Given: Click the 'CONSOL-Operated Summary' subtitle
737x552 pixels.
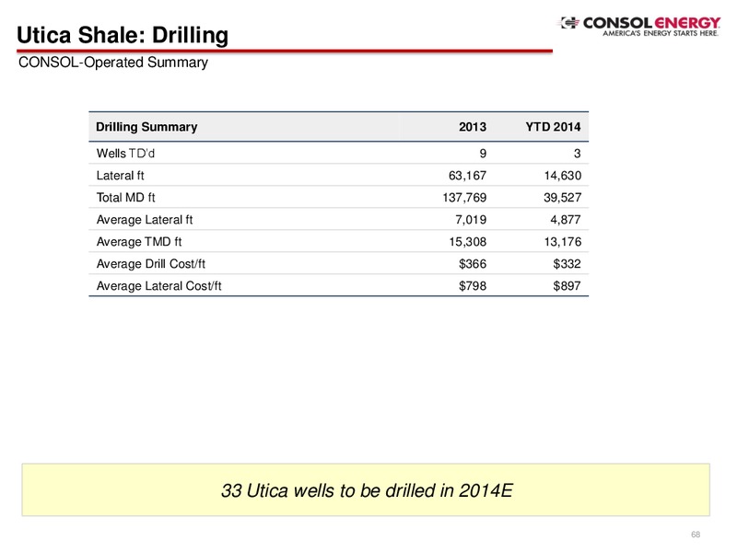Looking at the screenshot, I should (x=112, y=63).
